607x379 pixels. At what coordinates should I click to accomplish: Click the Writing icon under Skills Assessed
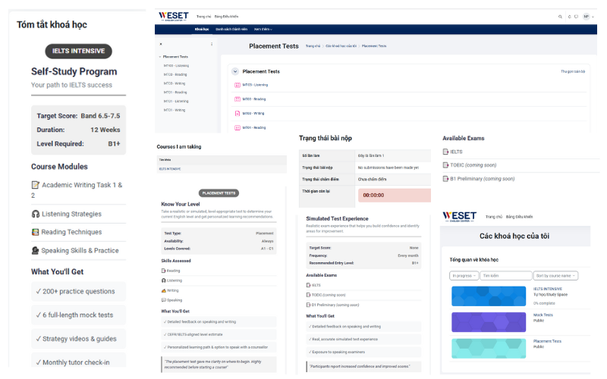[x=164, y=290]
